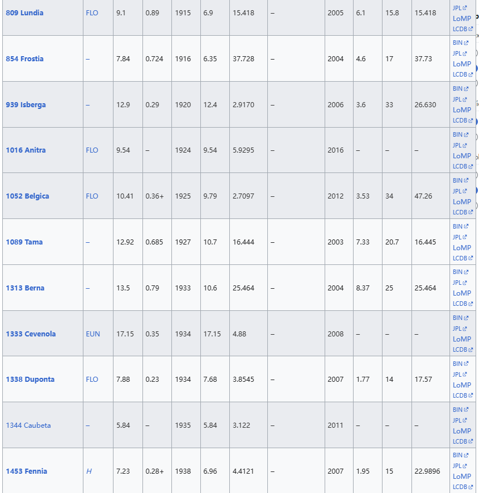The width and height of the screenshot is (479, 493).
Task: Click external-link icon beside LCDB in Caubeta row
Action: 470,441
